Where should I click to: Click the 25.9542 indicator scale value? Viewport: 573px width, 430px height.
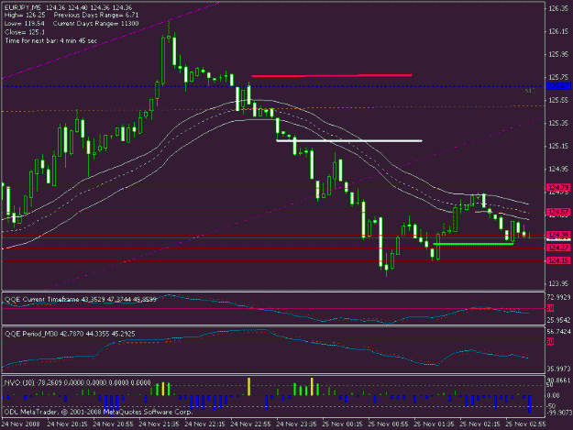pos(558,320)
